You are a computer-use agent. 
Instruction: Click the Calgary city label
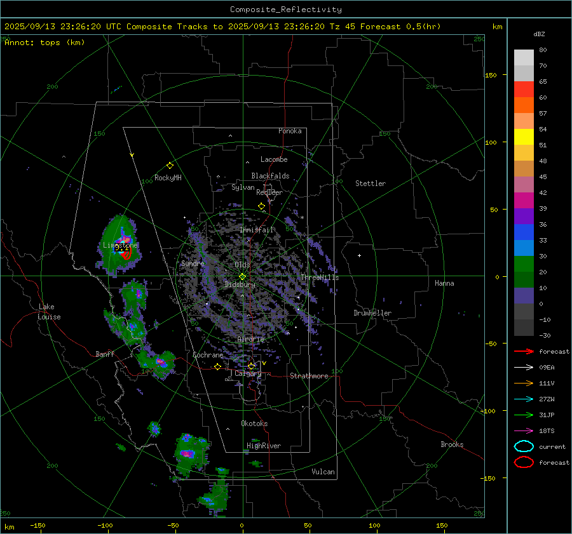(x=248, y=374)
